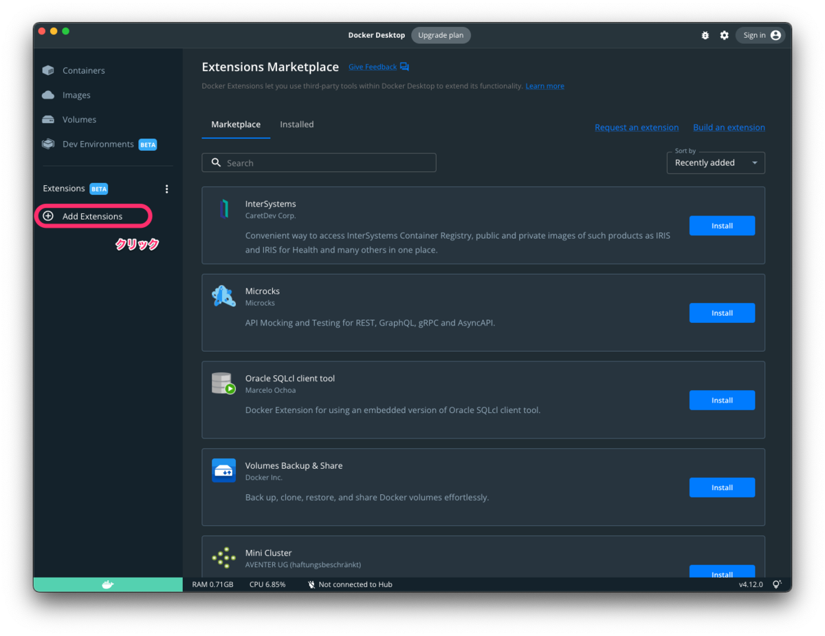The width and height of the screenshot is (825, 636).
Task: Open the Extensions three-dot menu
Action: 166,189
